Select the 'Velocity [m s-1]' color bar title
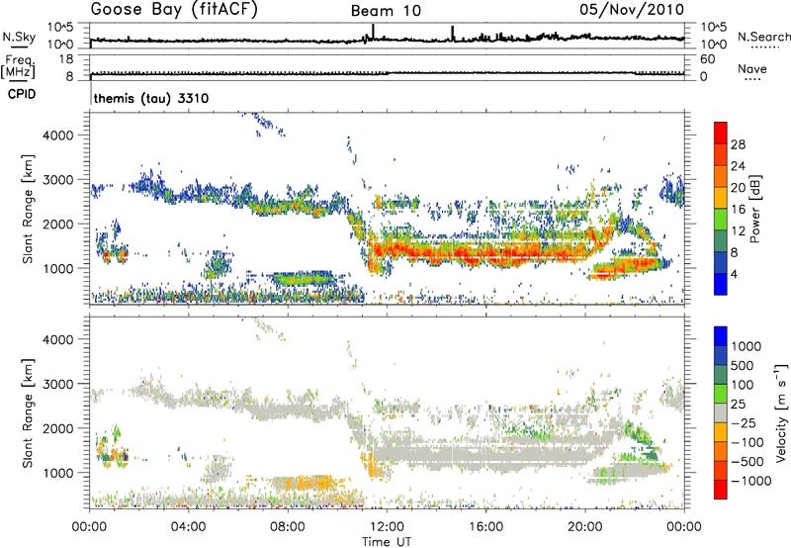 [781, 412]
